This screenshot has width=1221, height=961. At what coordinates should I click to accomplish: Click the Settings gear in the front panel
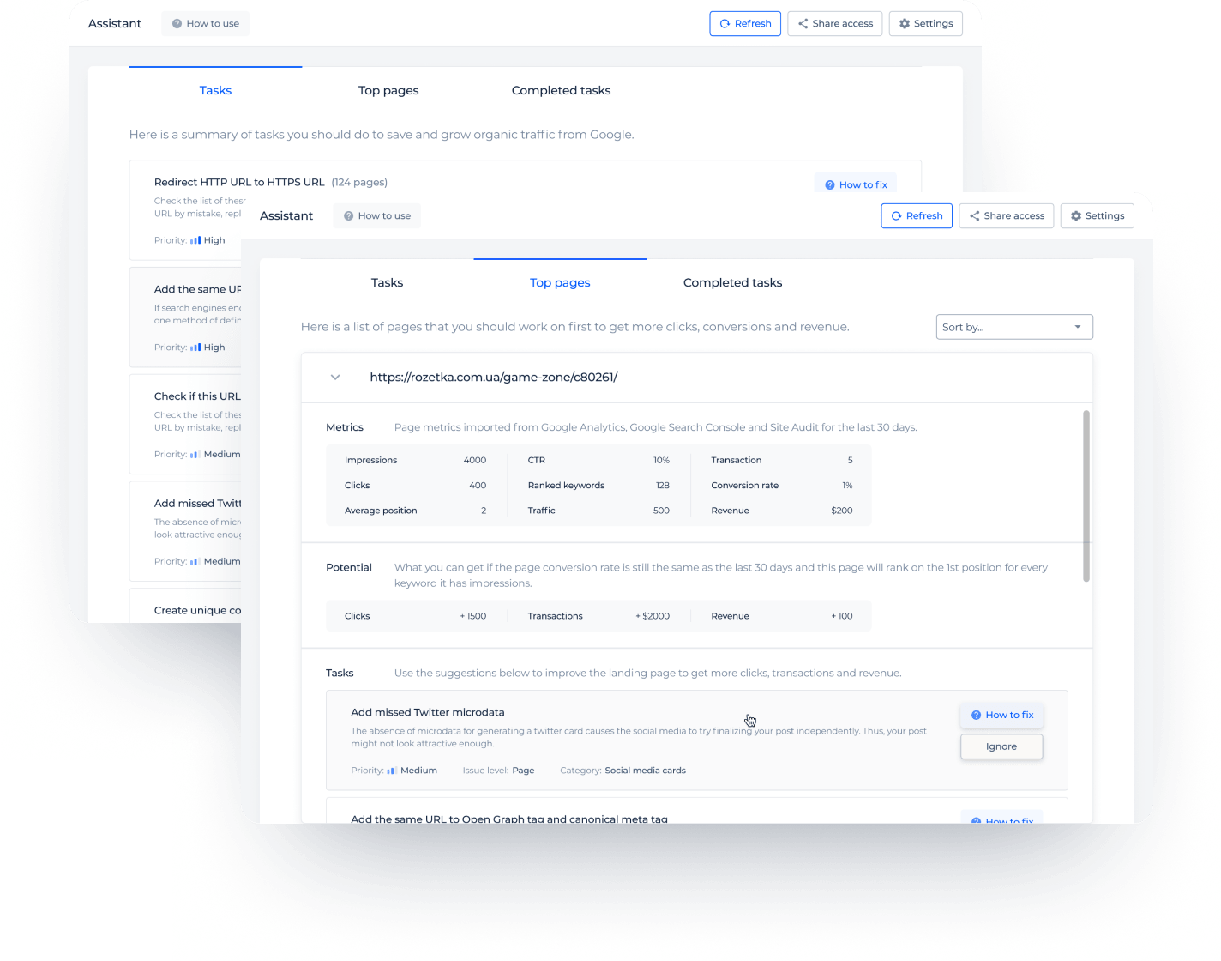coord(1076,216)
